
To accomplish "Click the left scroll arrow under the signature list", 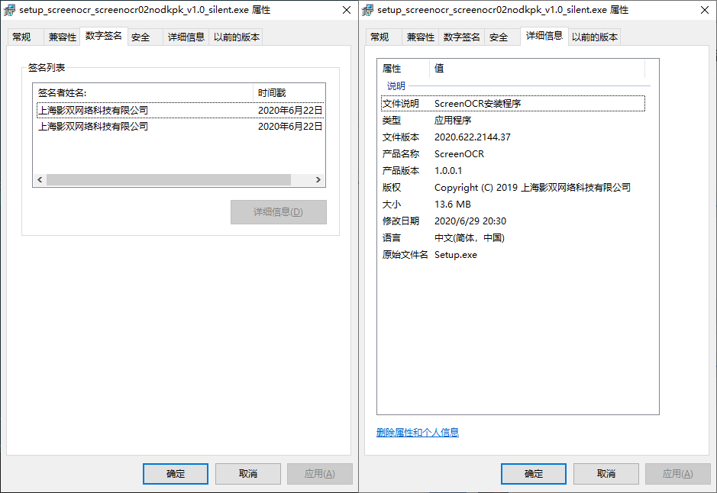I will [39, 179].
